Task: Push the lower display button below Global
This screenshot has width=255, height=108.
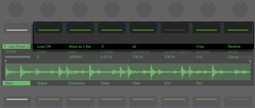Action: point(49,101)
